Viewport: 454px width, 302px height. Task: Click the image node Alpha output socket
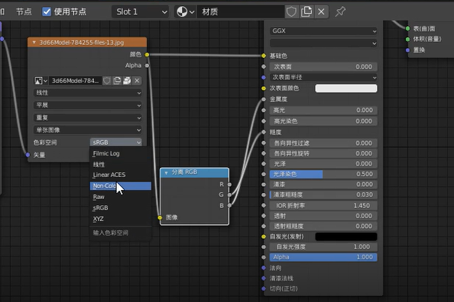coord(147,66)
